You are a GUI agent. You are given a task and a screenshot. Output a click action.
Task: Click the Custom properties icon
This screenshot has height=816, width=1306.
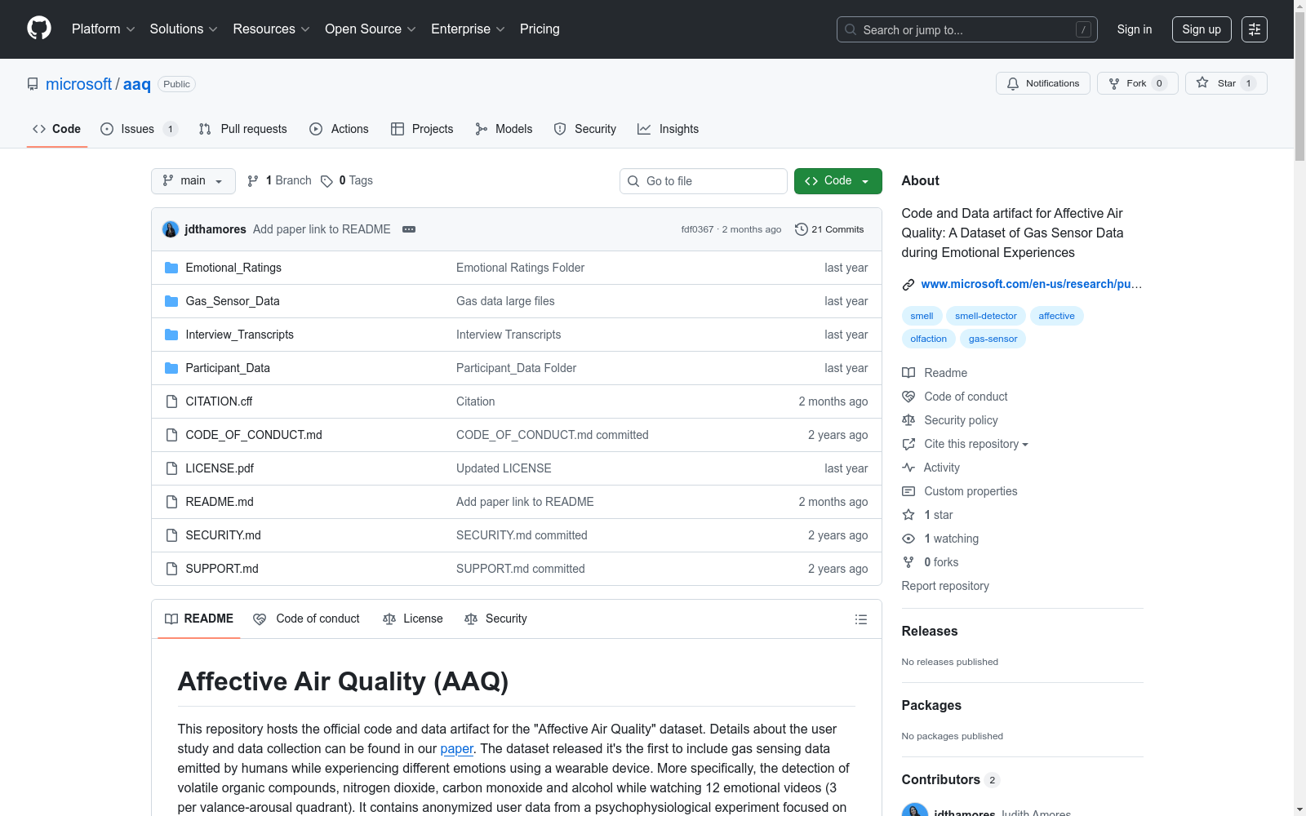[x=908, y=491]
